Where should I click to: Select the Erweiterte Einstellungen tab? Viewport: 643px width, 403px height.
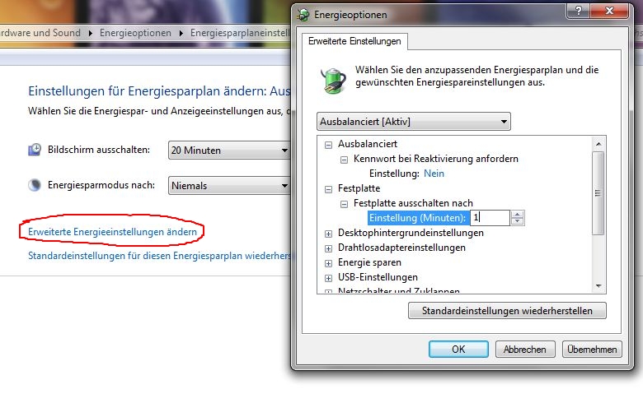[x=354, y=41]
